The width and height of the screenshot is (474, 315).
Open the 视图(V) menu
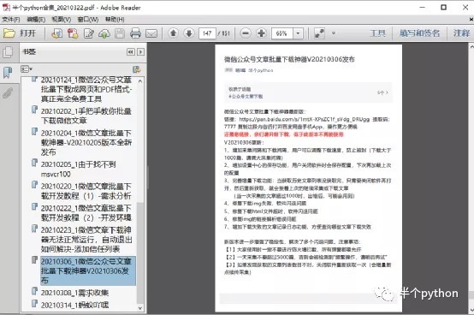[x=62, y=20]
